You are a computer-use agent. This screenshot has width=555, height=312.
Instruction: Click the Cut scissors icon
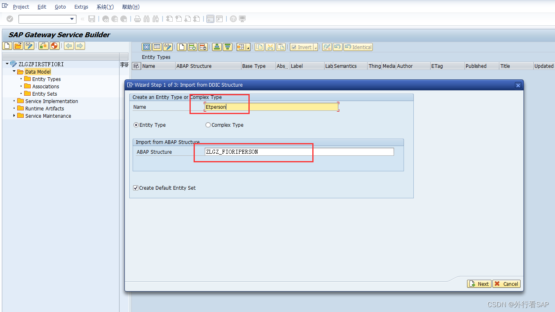[270, 47]
